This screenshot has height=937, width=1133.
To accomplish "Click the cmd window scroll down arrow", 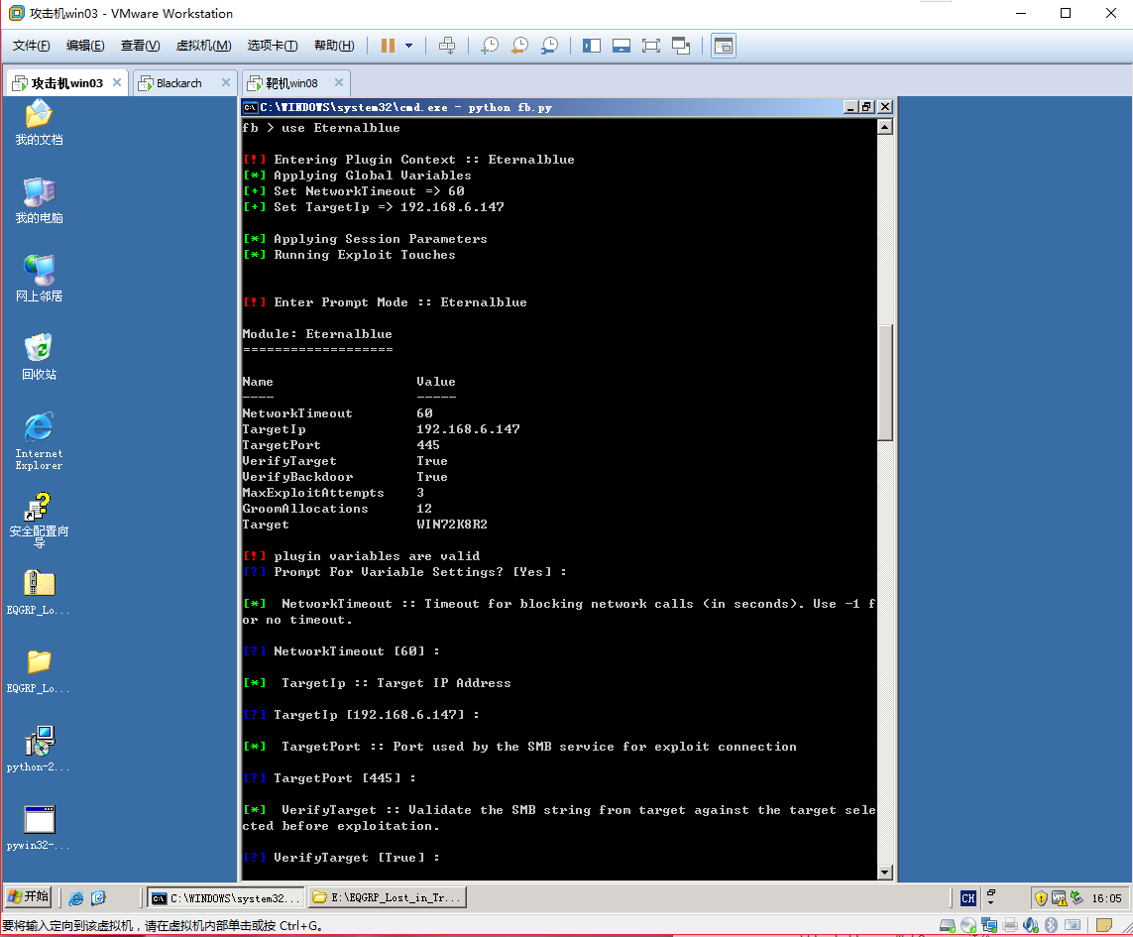I will tap(885, 873).
